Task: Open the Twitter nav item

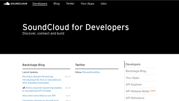Action: (x=70, y=4)
